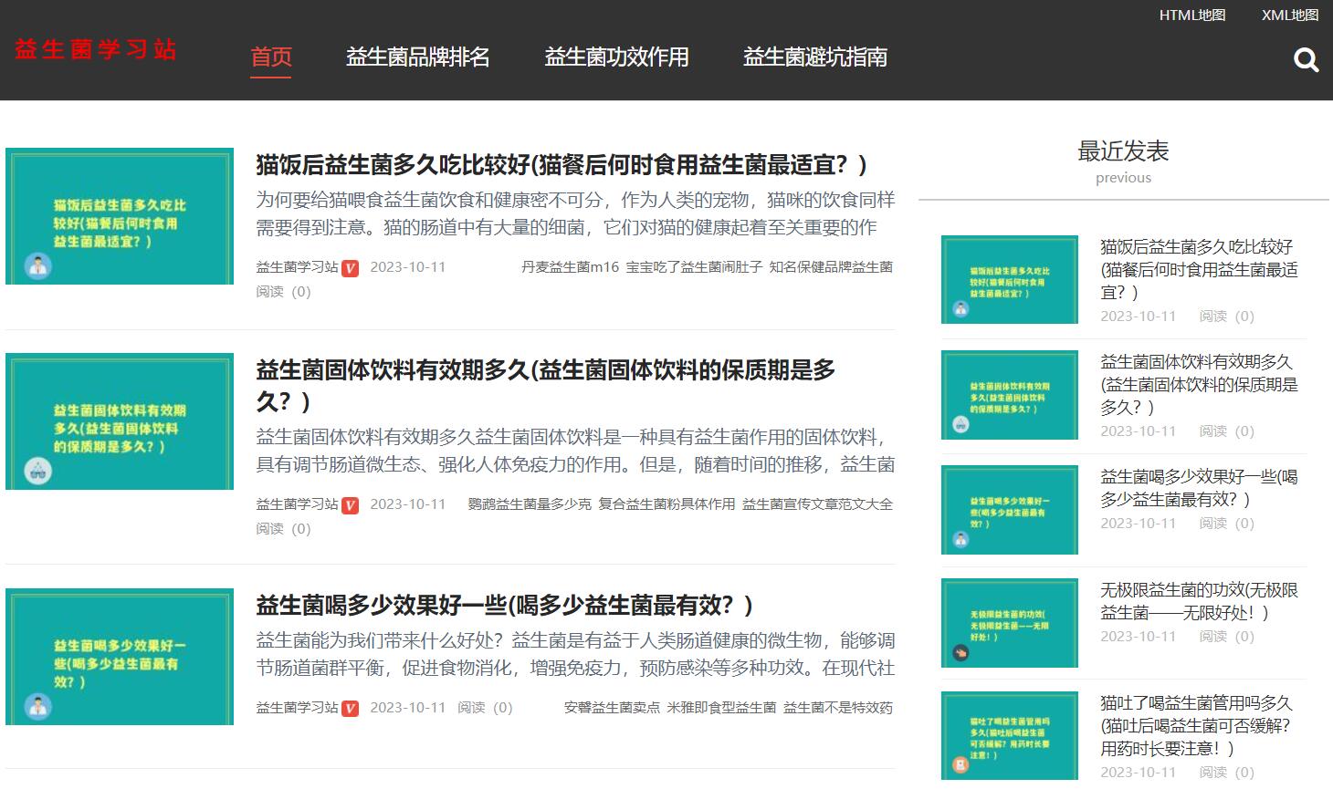Open main article title 益生菌喝多少效果好一些

tap(504, 606)
